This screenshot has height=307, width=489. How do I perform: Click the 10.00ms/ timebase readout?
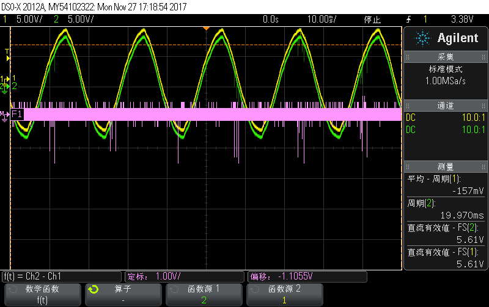point(322,20)
